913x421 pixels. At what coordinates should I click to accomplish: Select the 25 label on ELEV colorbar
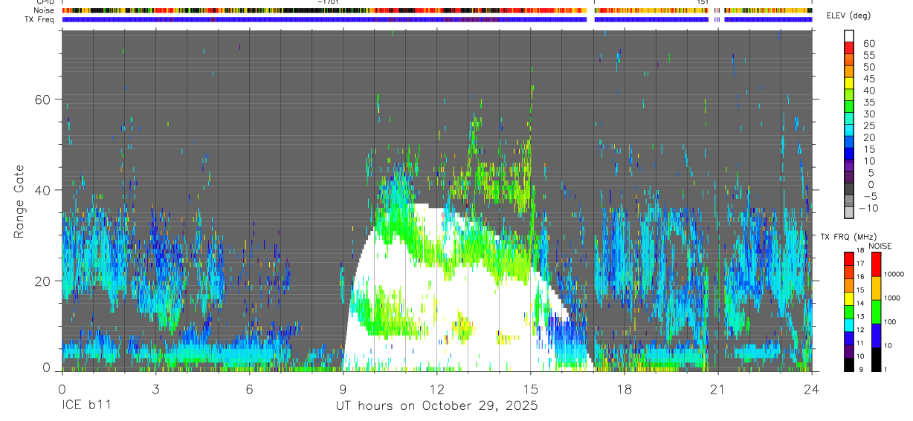point(868,125)
